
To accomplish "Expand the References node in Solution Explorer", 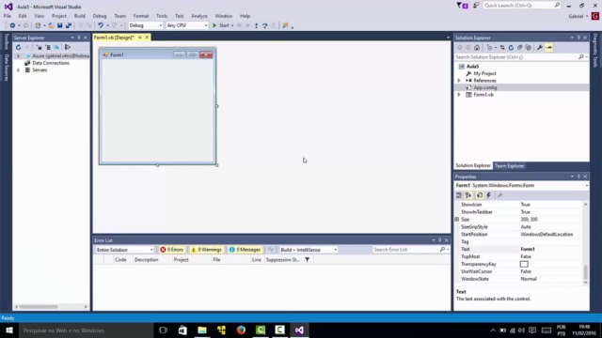I will 459,81.
